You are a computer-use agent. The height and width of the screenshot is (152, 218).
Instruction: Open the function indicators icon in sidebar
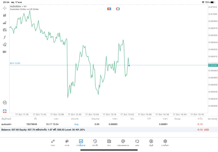coord(5,37)
